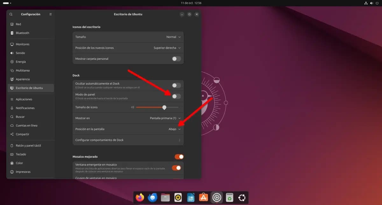The image size is (382, 205).
Task: Launch Firefox from the dock
Action: click(140, 198)
